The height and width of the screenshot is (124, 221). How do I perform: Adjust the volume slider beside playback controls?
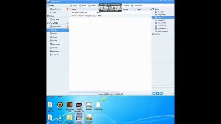(169, 93)
